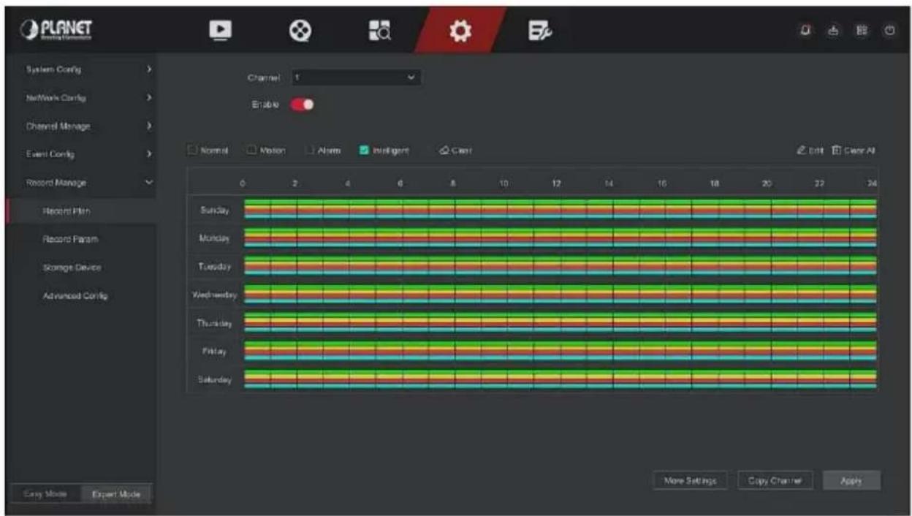This screenshot has width=912, height=516.
Task: Click the More Settings button
Action: tap(690, 481)
